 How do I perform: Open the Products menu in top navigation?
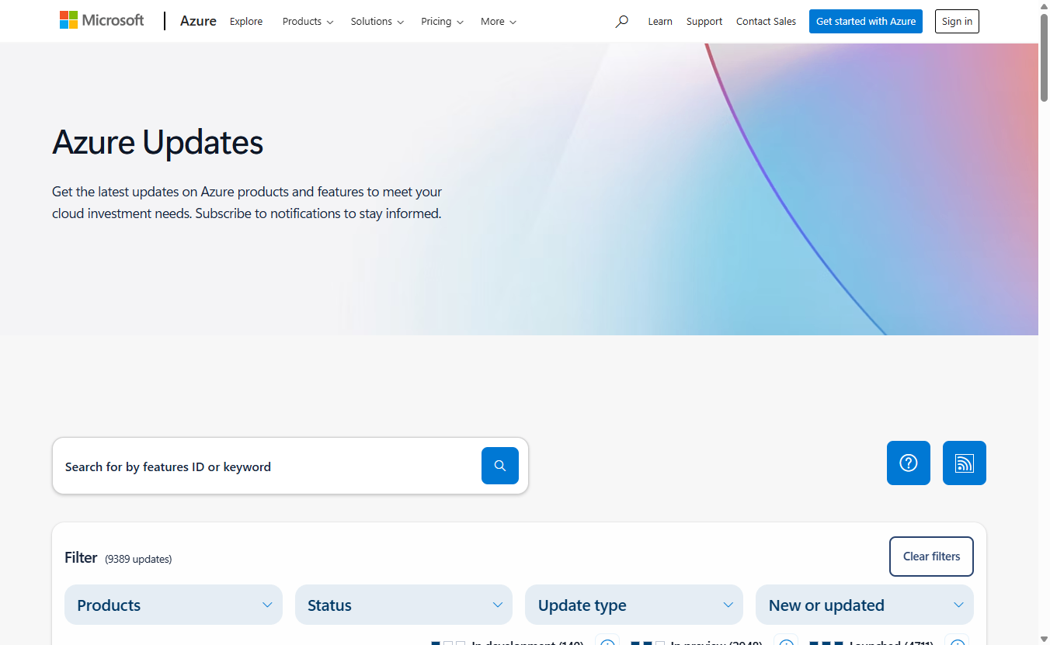(308, 22)
